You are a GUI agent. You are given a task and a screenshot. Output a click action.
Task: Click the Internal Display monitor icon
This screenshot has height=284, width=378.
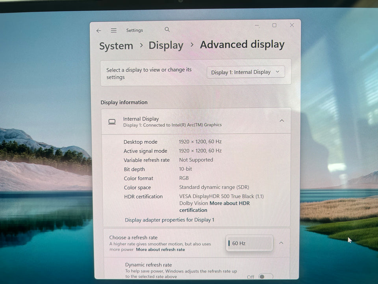[112, 122]
